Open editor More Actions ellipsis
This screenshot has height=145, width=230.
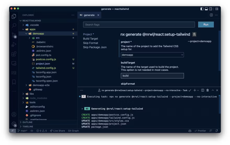(x=216, y=15)
